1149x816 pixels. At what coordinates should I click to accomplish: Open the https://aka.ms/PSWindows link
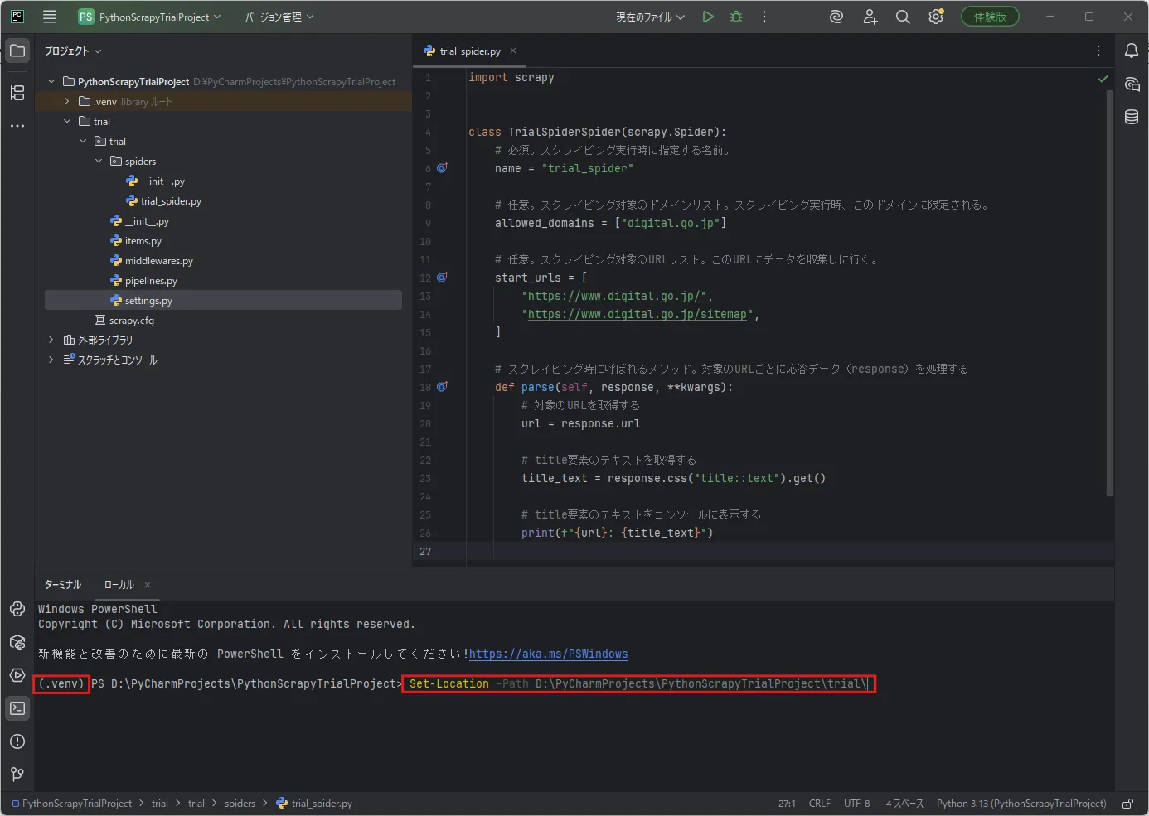[x=548, y=654]
